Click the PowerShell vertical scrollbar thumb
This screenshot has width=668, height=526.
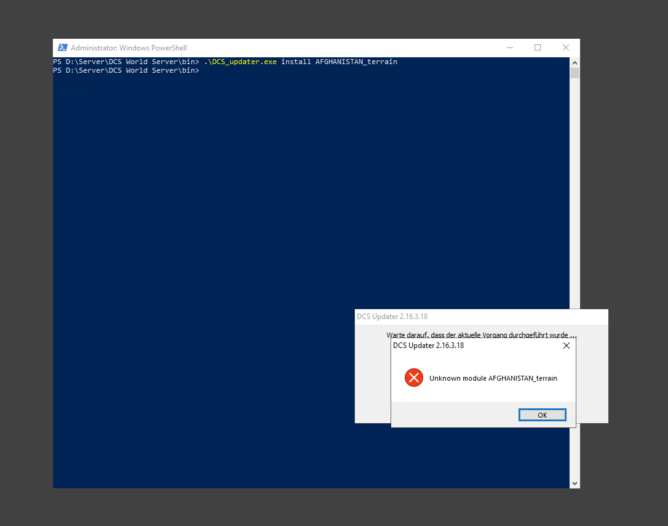[575, 73]
